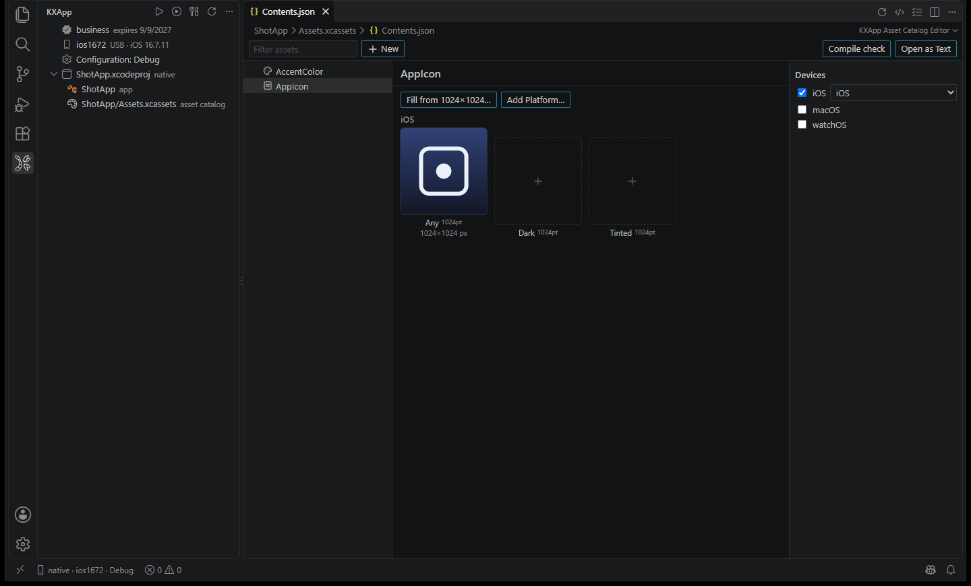971x586 pixels.
Task: Select the KXApp activity bar icon
Action: tap(22, 163)
